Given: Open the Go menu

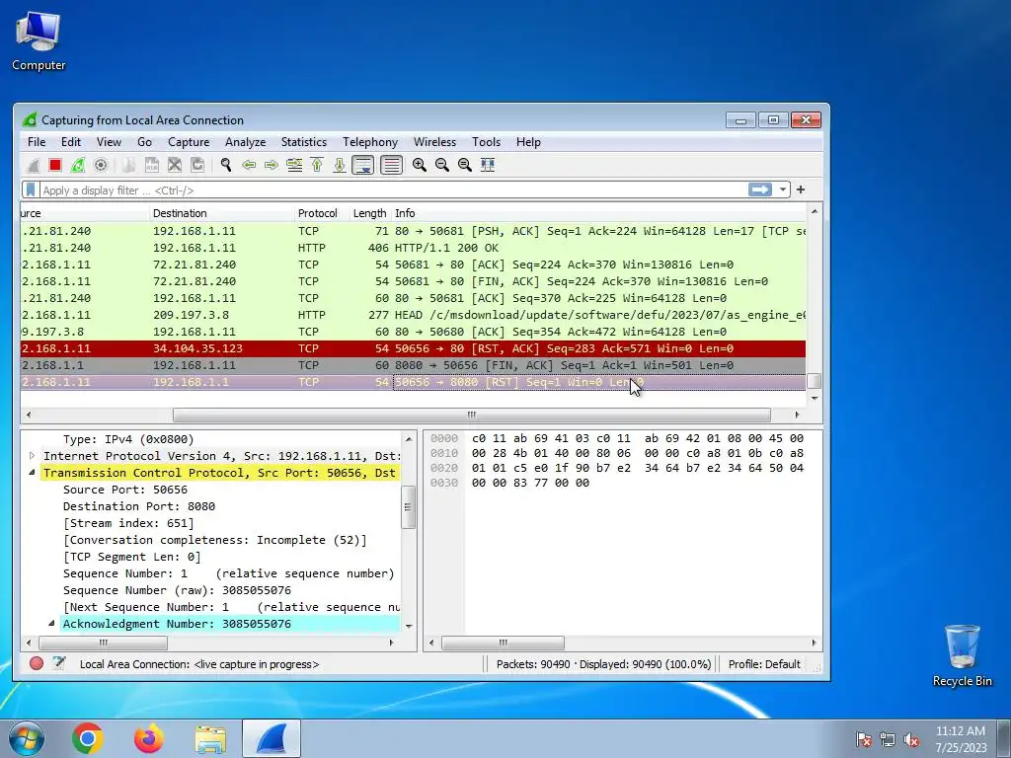Looking at the screenshot, I should 144,142.
